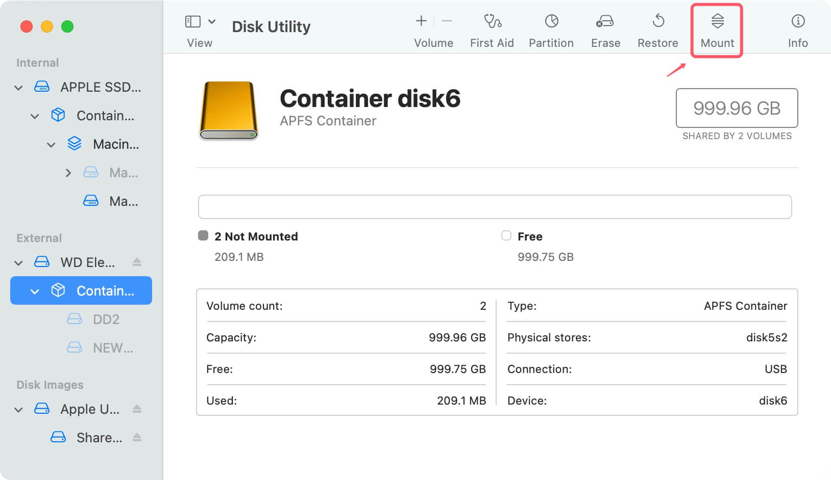
Task: Open the Restore tool
Action: point(657,28)
